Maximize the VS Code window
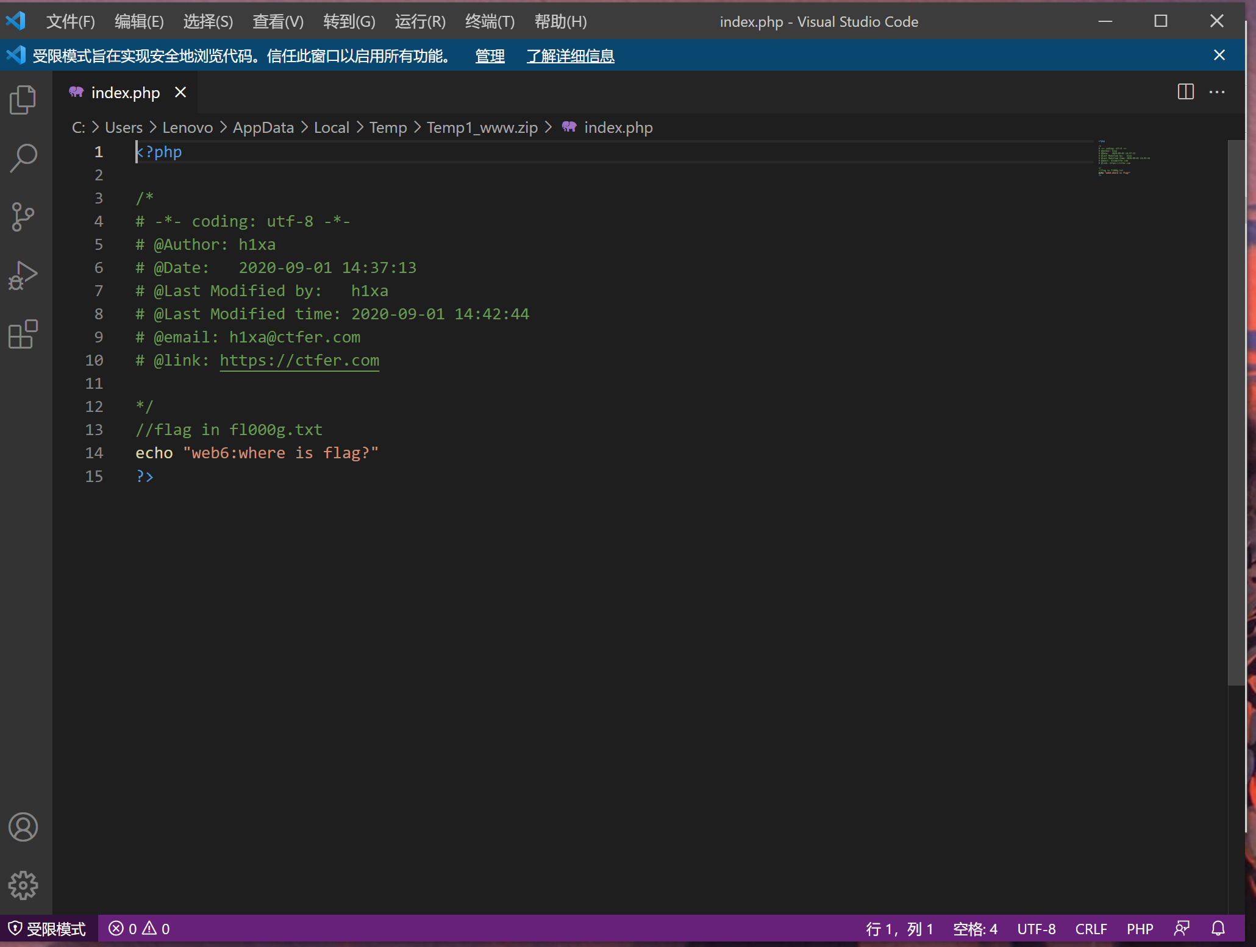The width and height of the screenshot is (1256, 947). (x=1161, y=21)
